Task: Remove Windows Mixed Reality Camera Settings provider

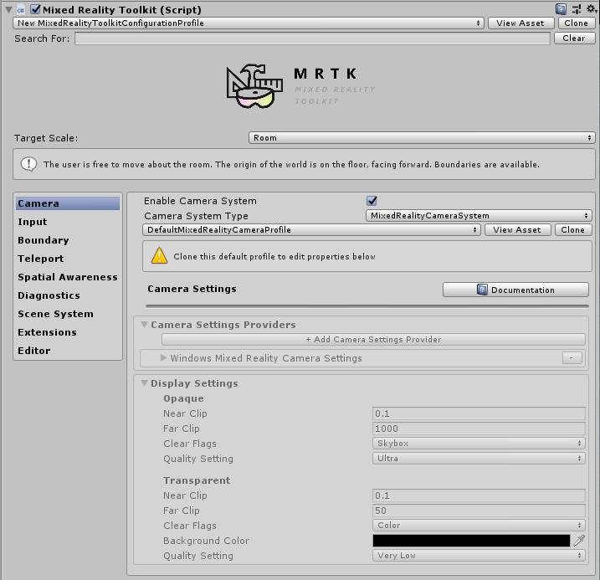Action: click(x=572, y=358)
